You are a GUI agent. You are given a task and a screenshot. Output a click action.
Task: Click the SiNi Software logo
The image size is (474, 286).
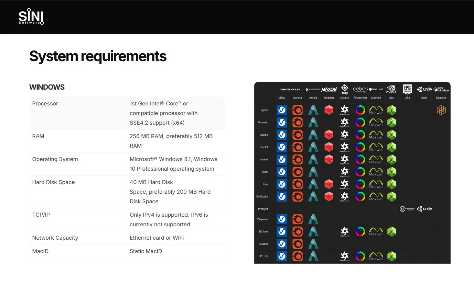point(31,17)
